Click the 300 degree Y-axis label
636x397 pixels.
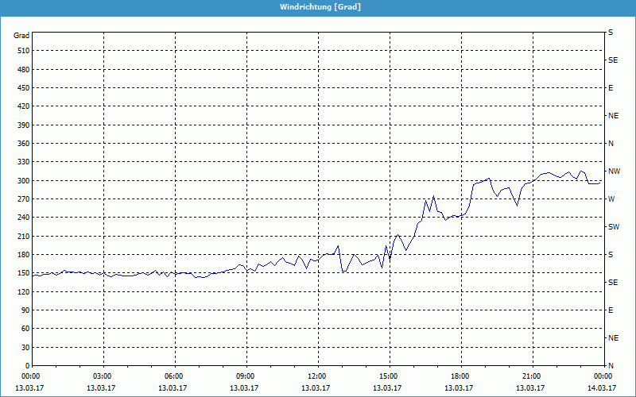click(22, 180)
